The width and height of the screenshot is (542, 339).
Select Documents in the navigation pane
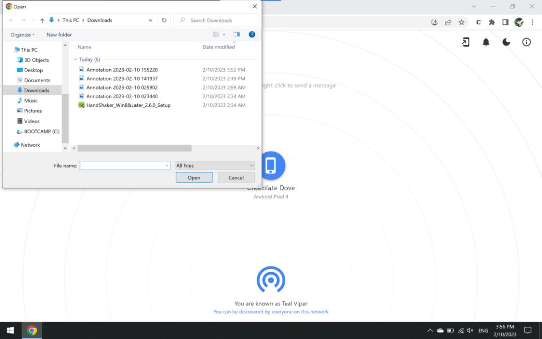point(37,80)
